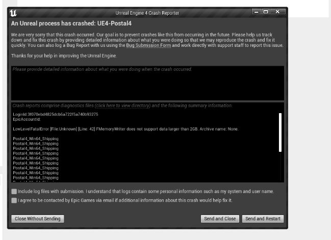Click the Send and Close button

coord(219,219)
